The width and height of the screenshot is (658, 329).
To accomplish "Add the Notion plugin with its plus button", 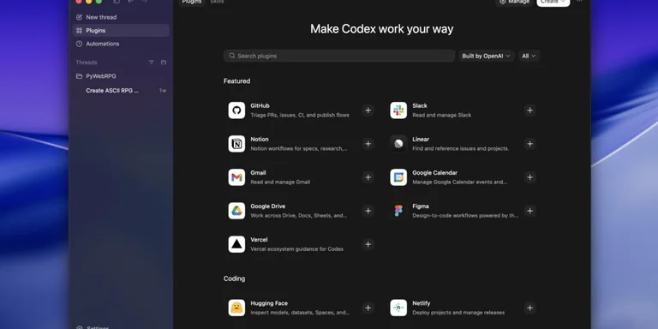I will (368, 144).
